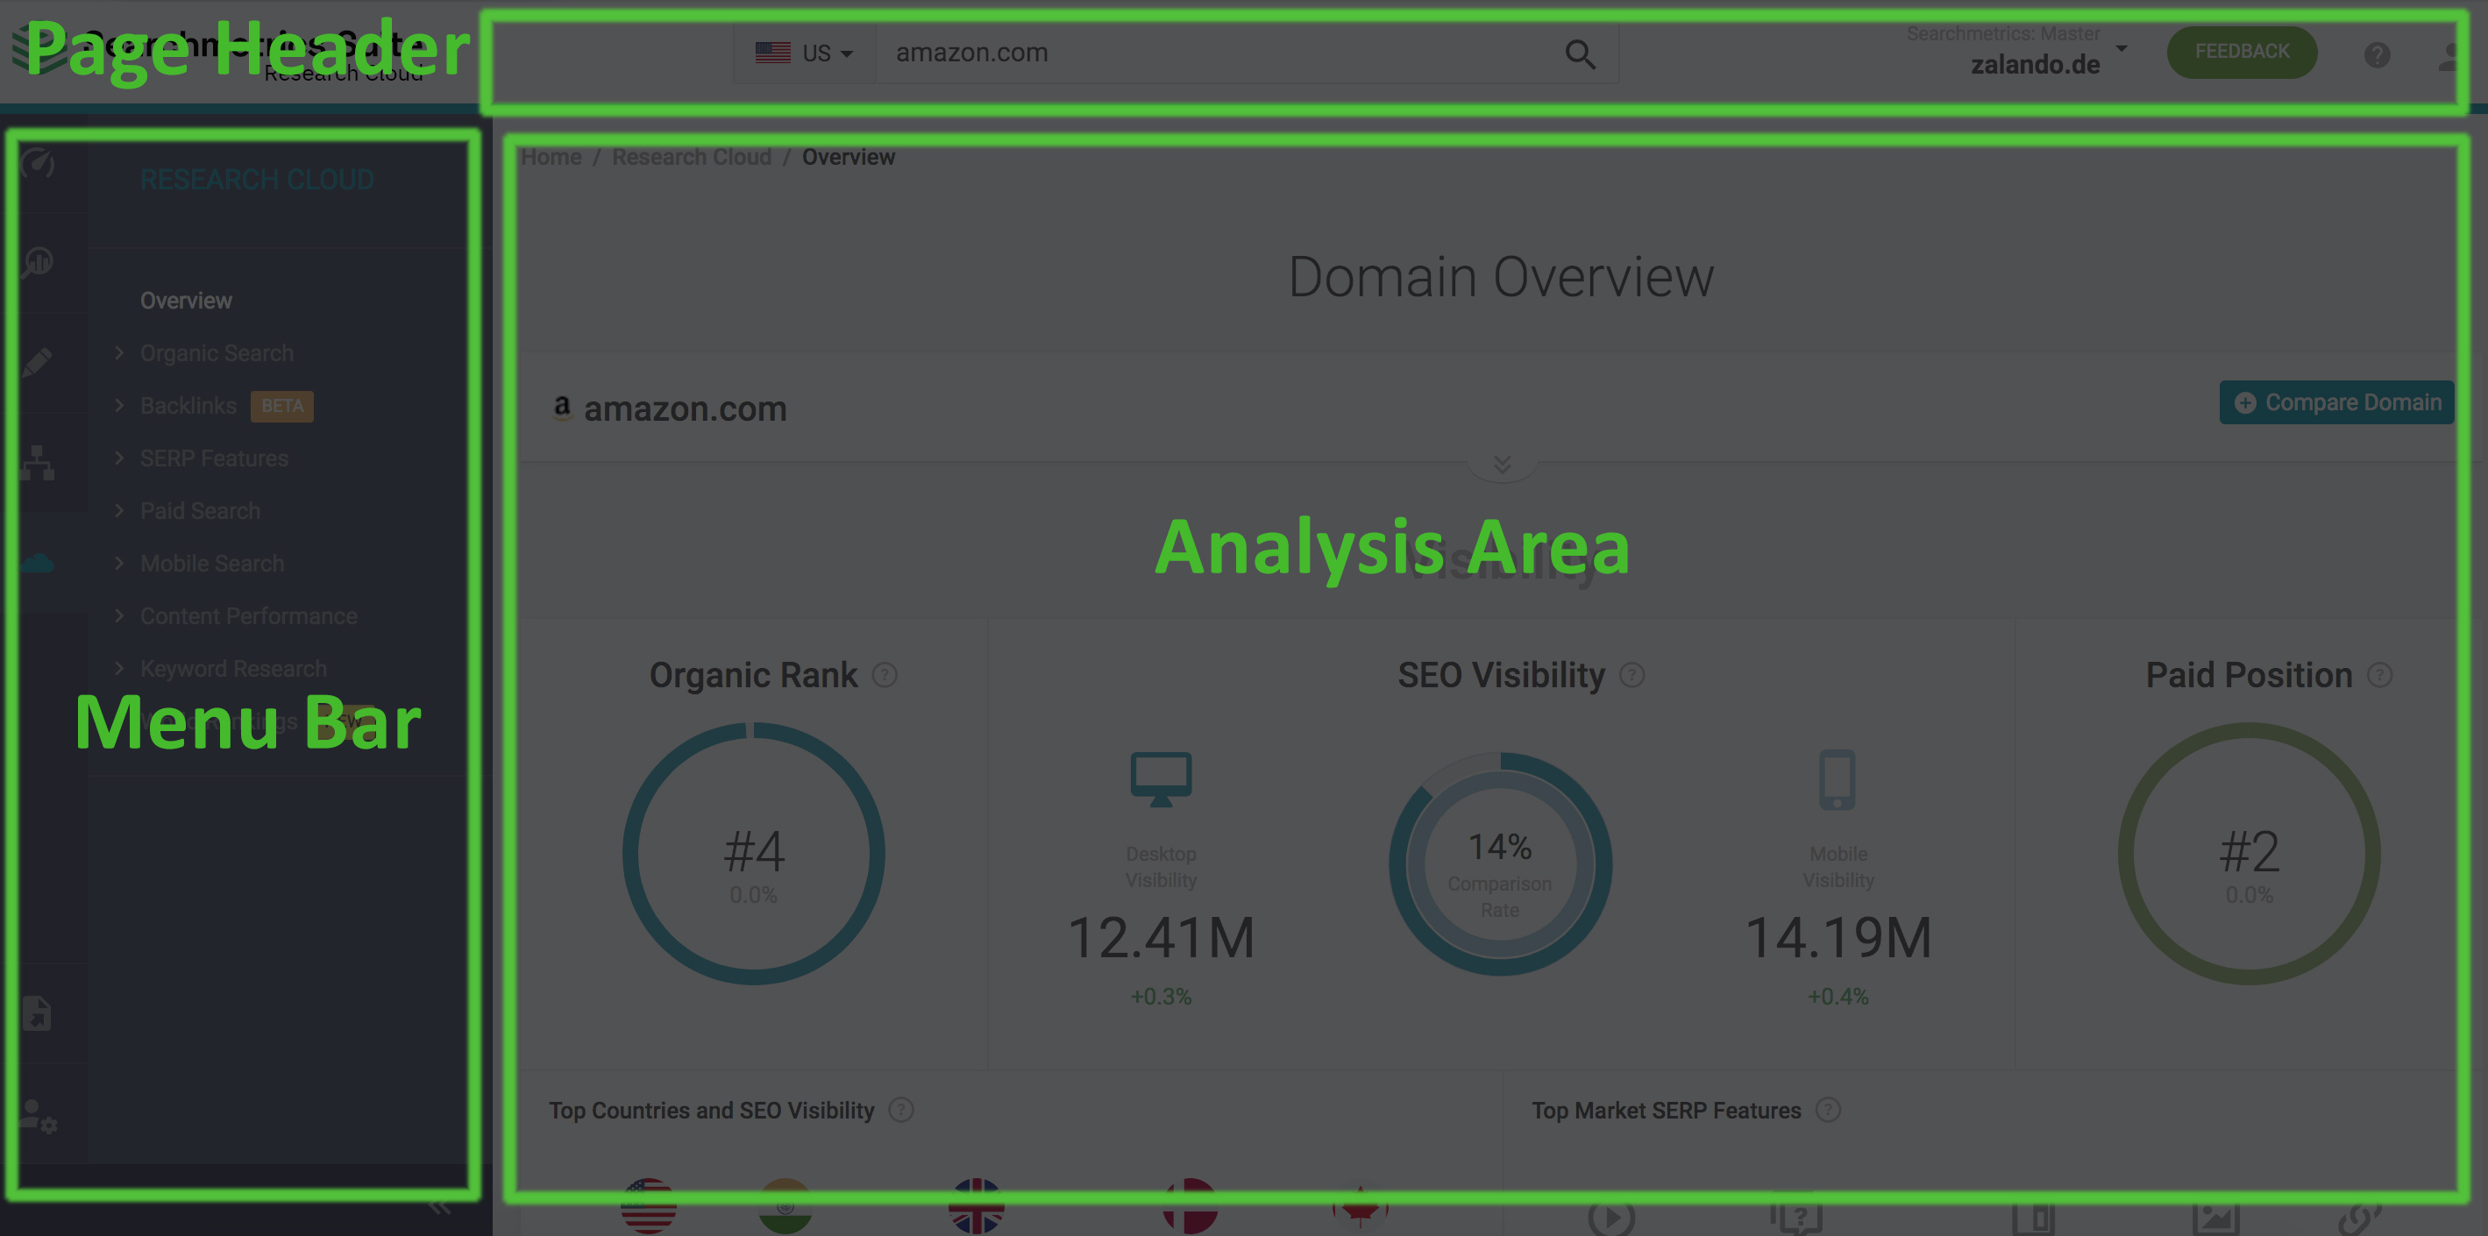Image resolution: width=2488 pixels, height=1236 pixels.
Task: Click the amazon.com domain title
Action: pyautogui.click(x=685, y=408)
